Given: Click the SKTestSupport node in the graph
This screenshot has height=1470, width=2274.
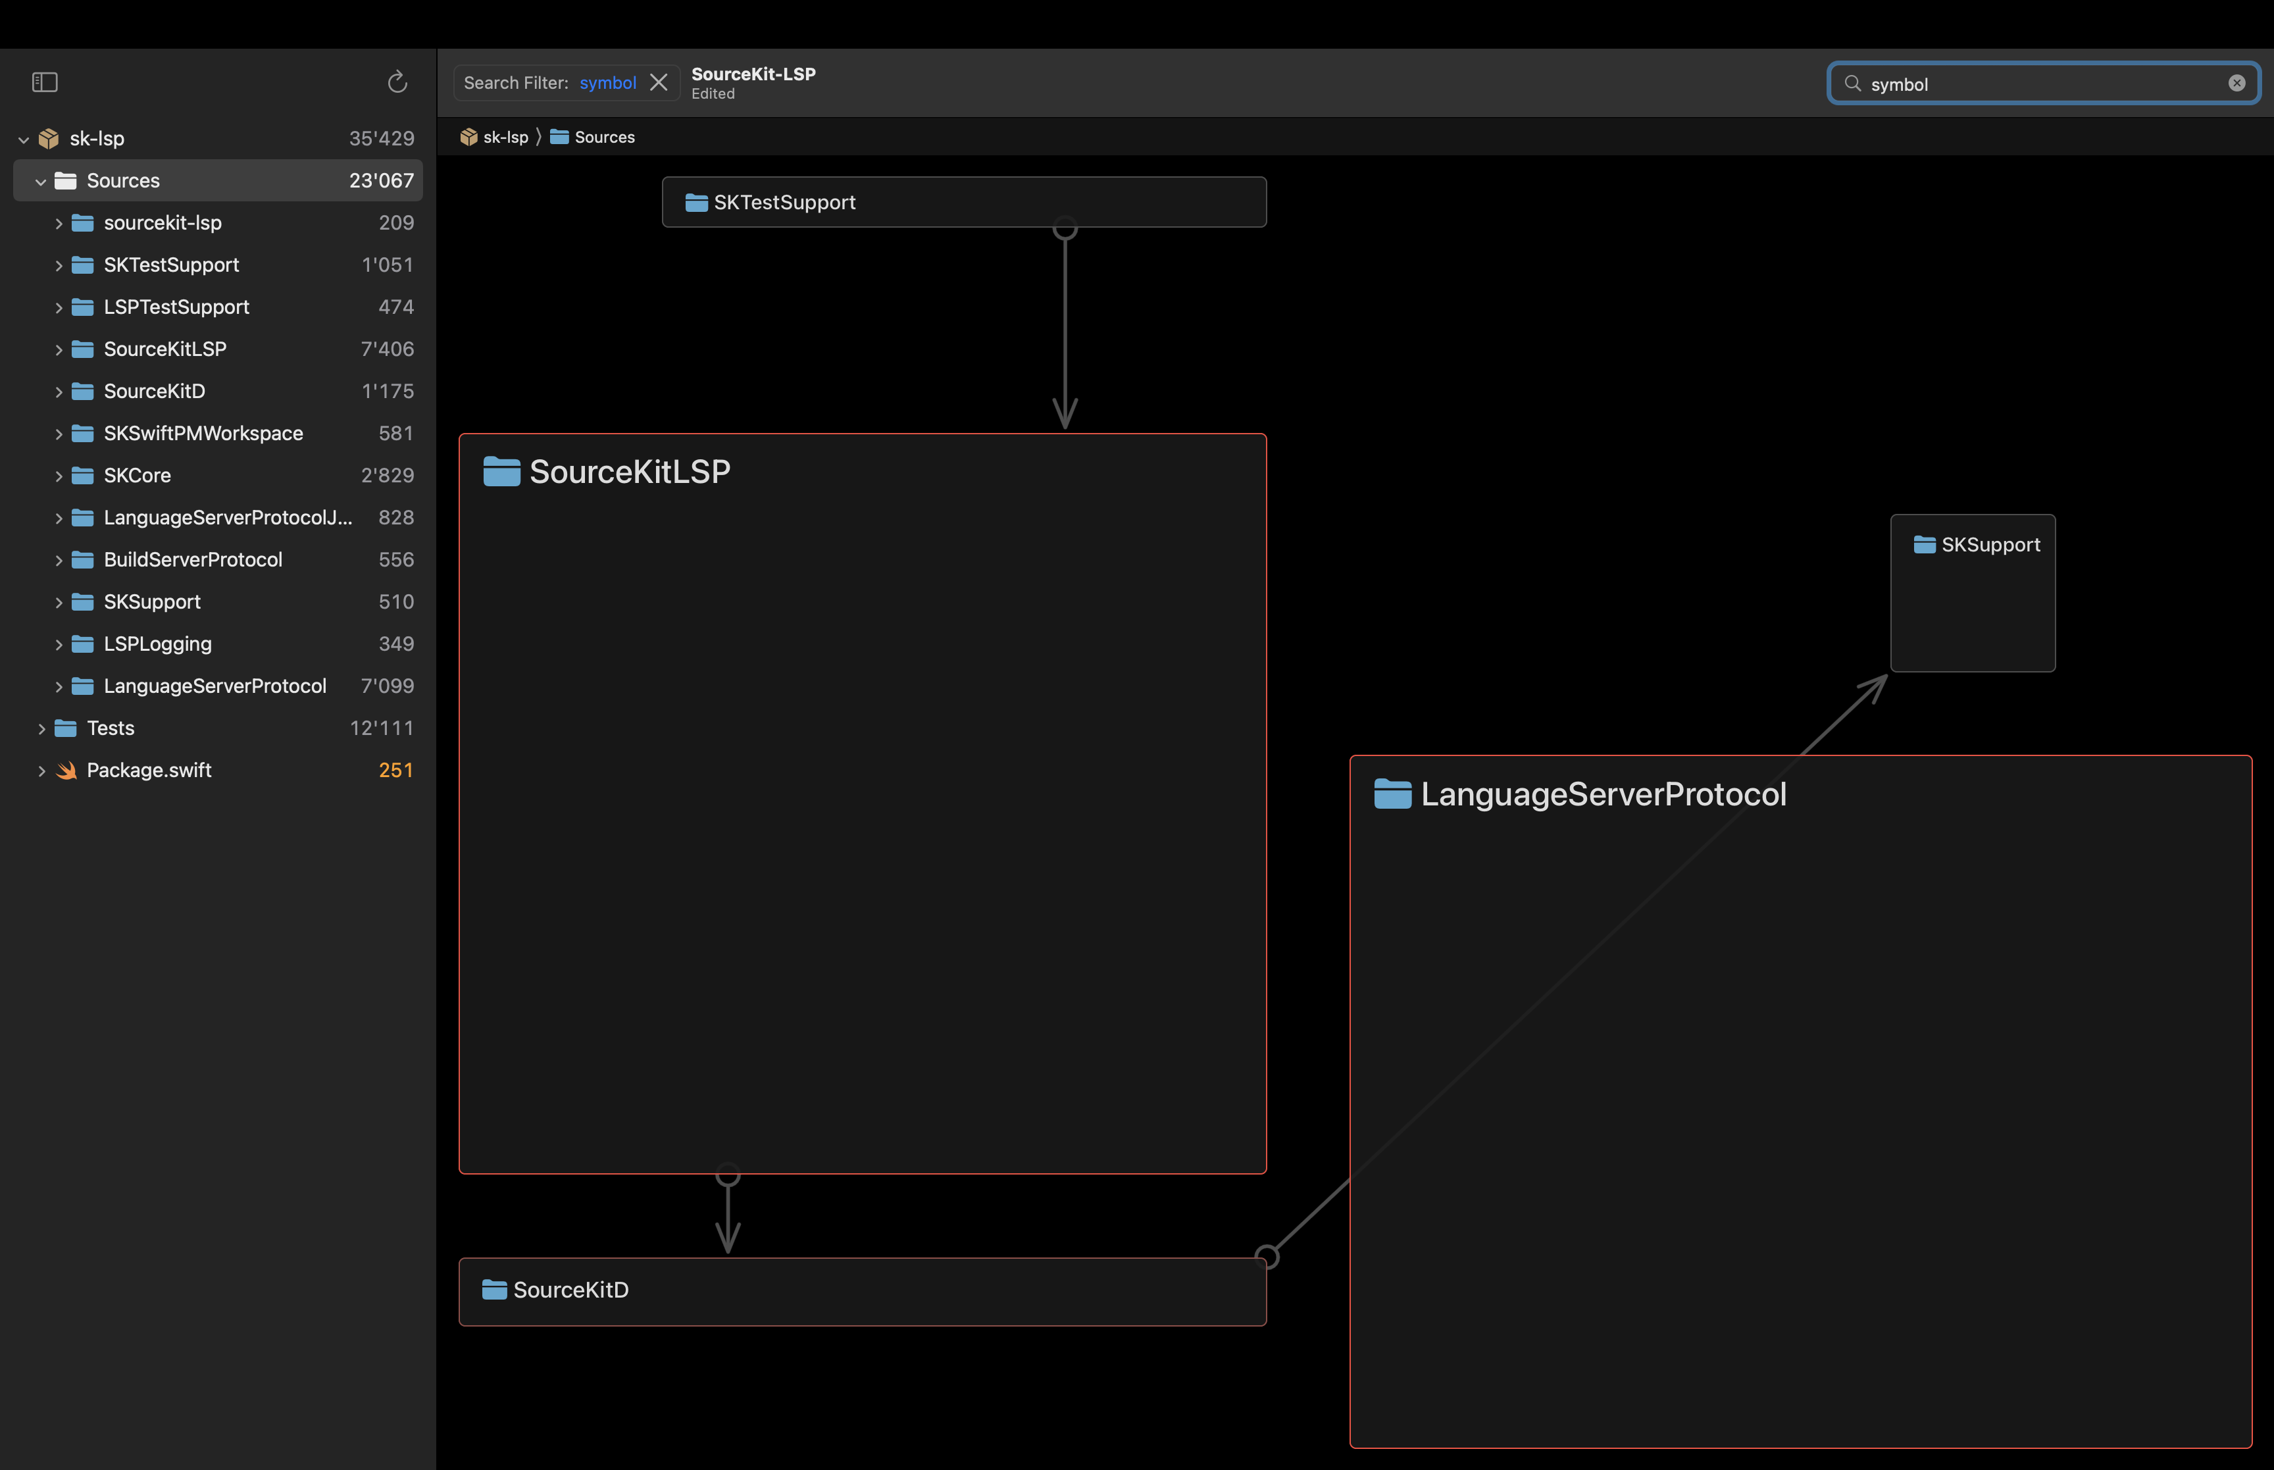Looking at the screenshot, I should pos(964,201).
